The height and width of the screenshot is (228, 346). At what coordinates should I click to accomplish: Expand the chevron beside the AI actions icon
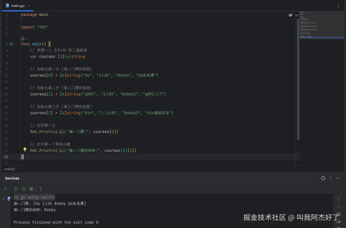[27, 38]
